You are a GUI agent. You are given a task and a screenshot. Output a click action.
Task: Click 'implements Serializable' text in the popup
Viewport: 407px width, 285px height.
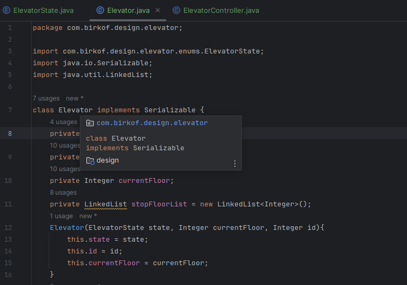135,148
